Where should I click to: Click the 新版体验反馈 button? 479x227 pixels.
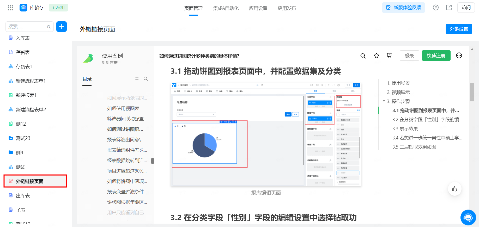pyautogui.click(x=403, y=8)
